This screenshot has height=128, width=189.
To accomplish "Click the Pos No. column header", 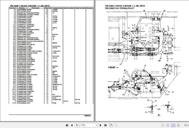I will click(x=12, y=8).
